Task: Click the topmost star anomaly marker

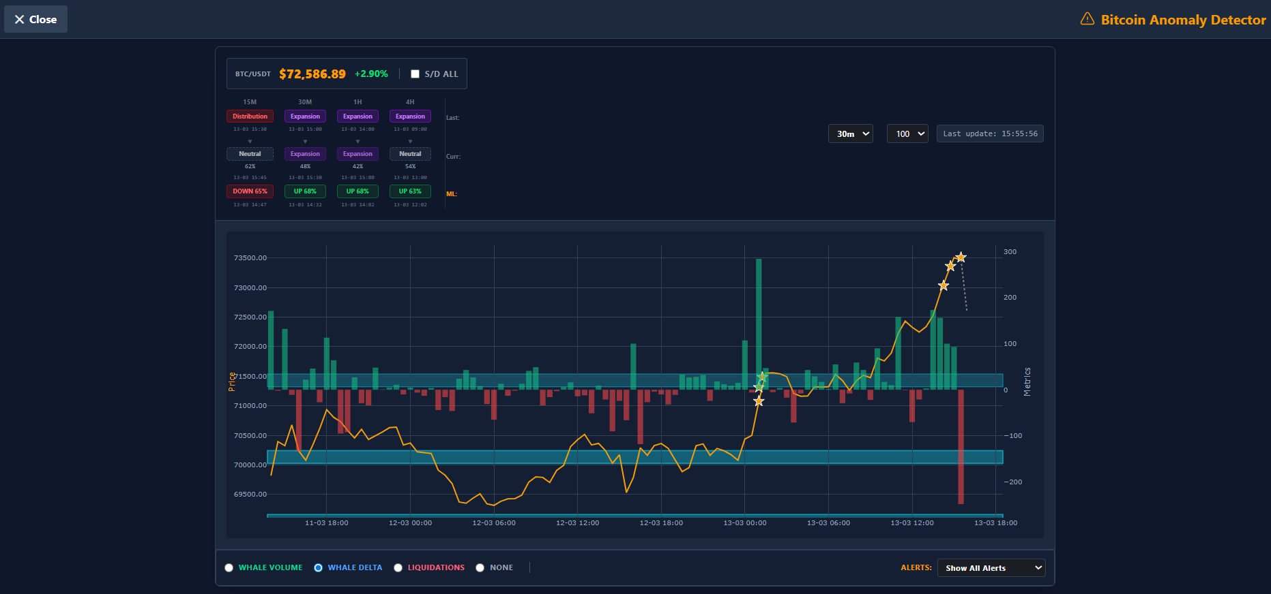Action: coord(961,257)
